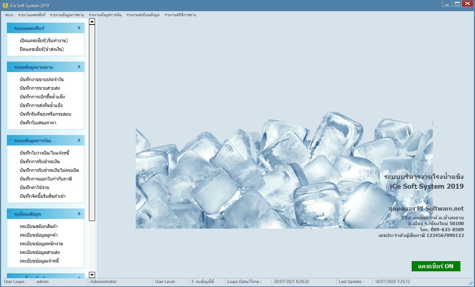Click login time '20/07/2021 8:29:32'
475x287 pixels.
291,282
